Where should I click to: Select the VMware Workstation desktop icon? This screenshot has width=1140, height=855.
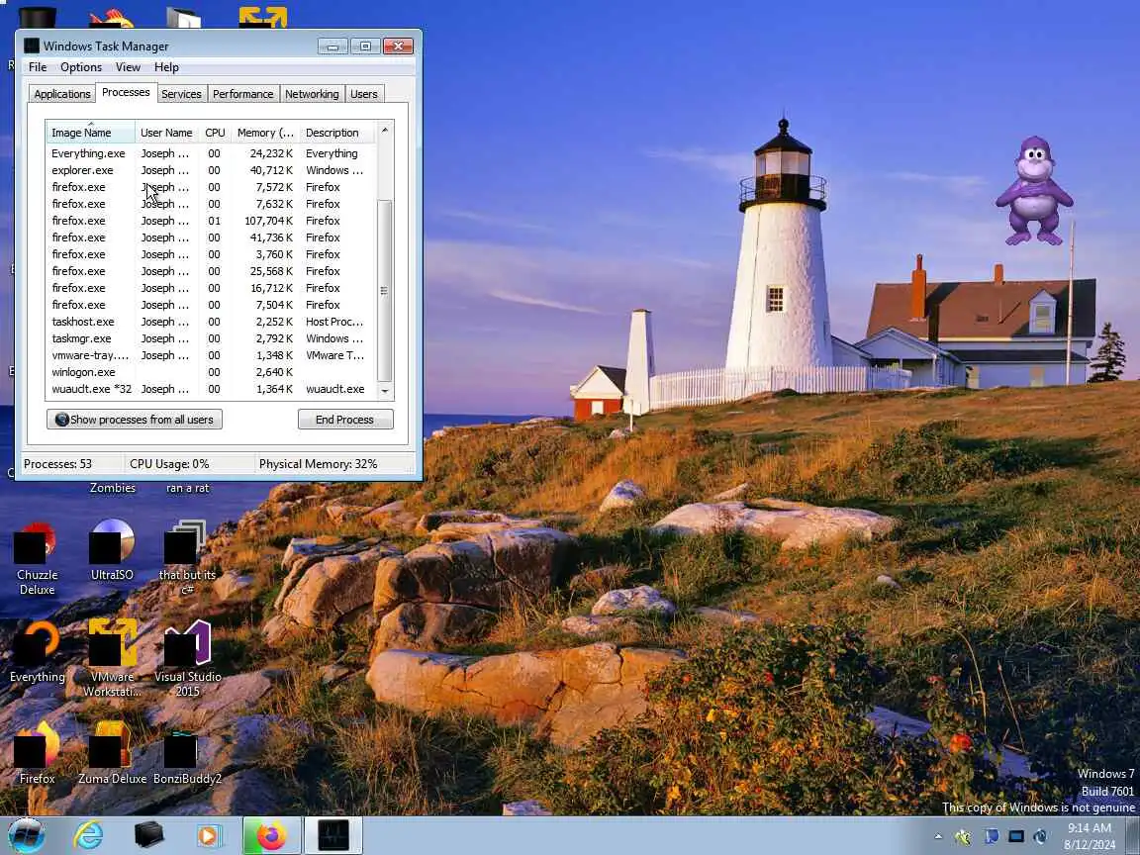click(x=112, y=659)
